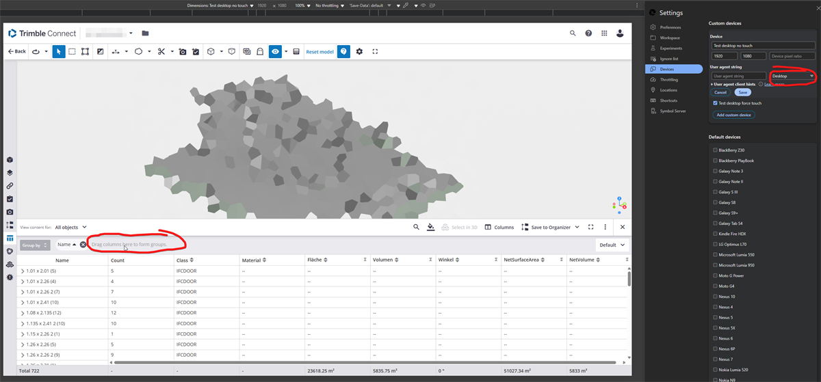Check the BlackBerry Z30 device checkbox

[x=715, y=150]
